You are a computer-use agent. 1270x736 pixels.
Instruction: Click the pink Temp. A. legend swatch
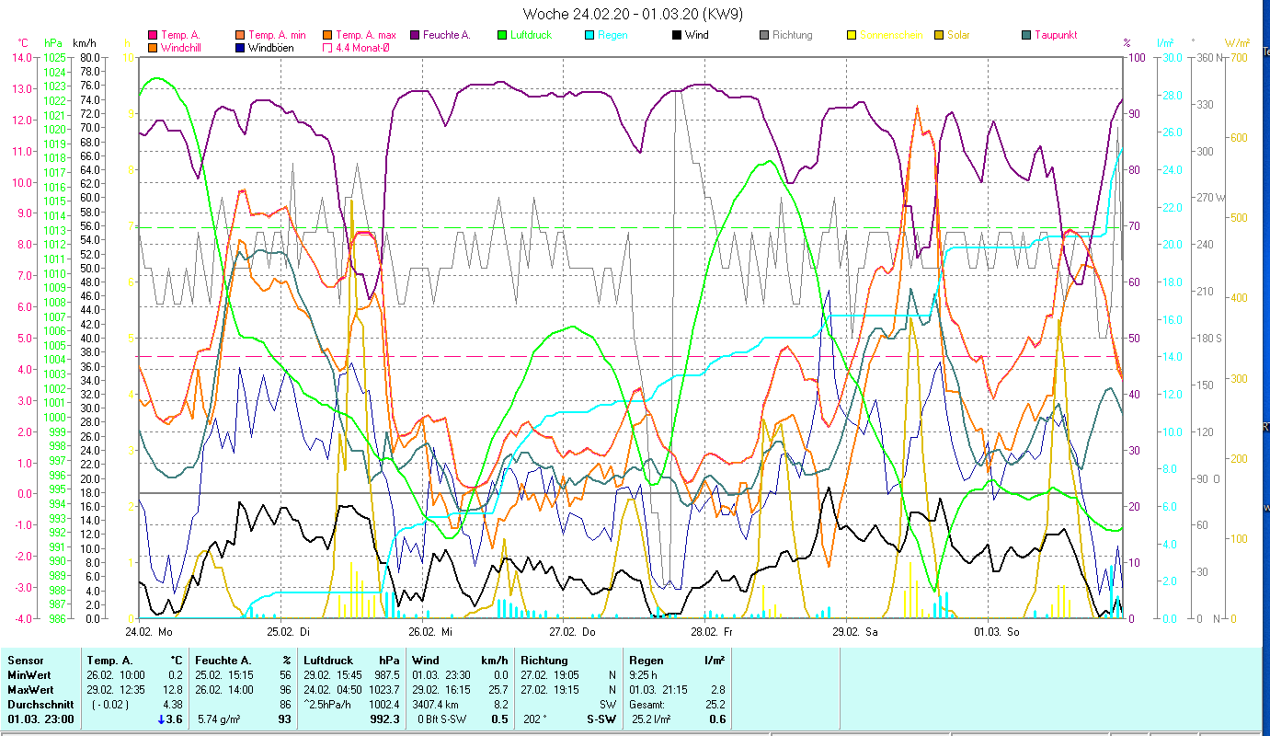click(153, 36)
